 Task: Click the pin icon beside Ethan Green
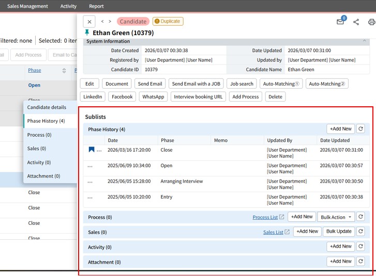(87, 33)
